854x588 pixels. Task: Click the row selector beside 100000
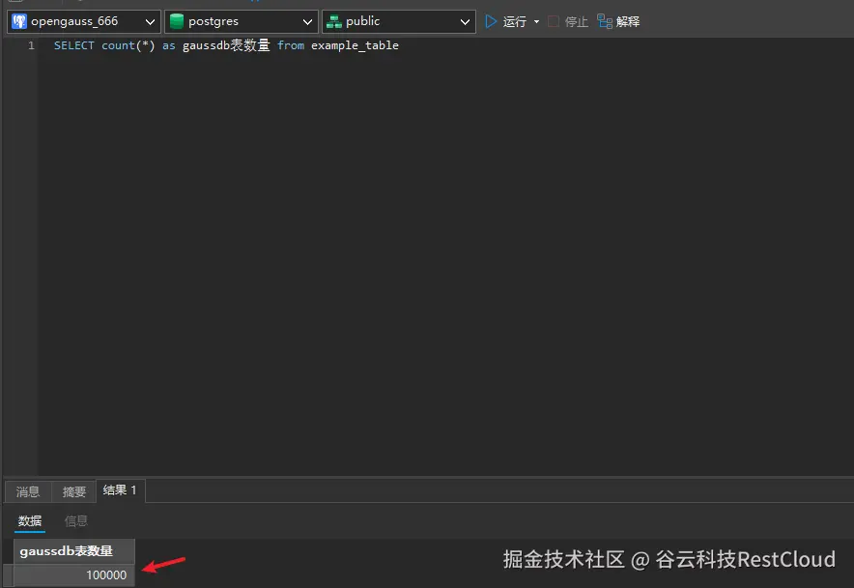[8, 575]
